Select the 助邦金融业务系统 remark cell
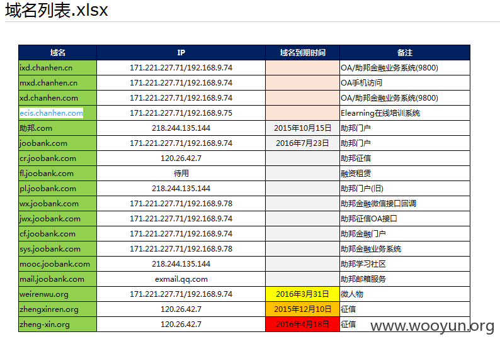 (405, 249)
